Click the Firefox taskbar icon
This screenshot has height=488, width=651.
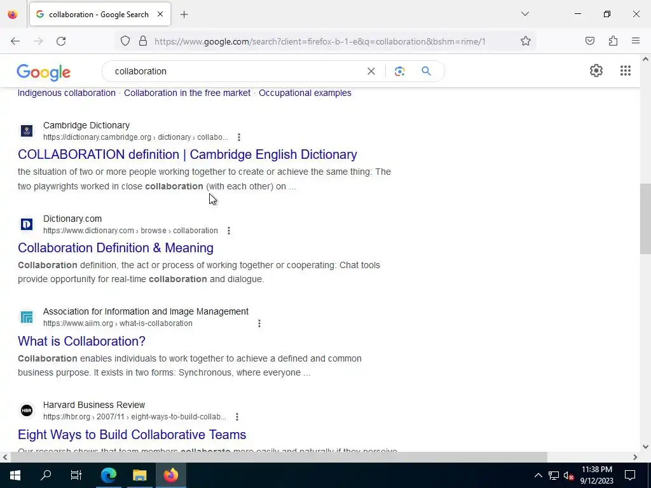click(170, 475)
